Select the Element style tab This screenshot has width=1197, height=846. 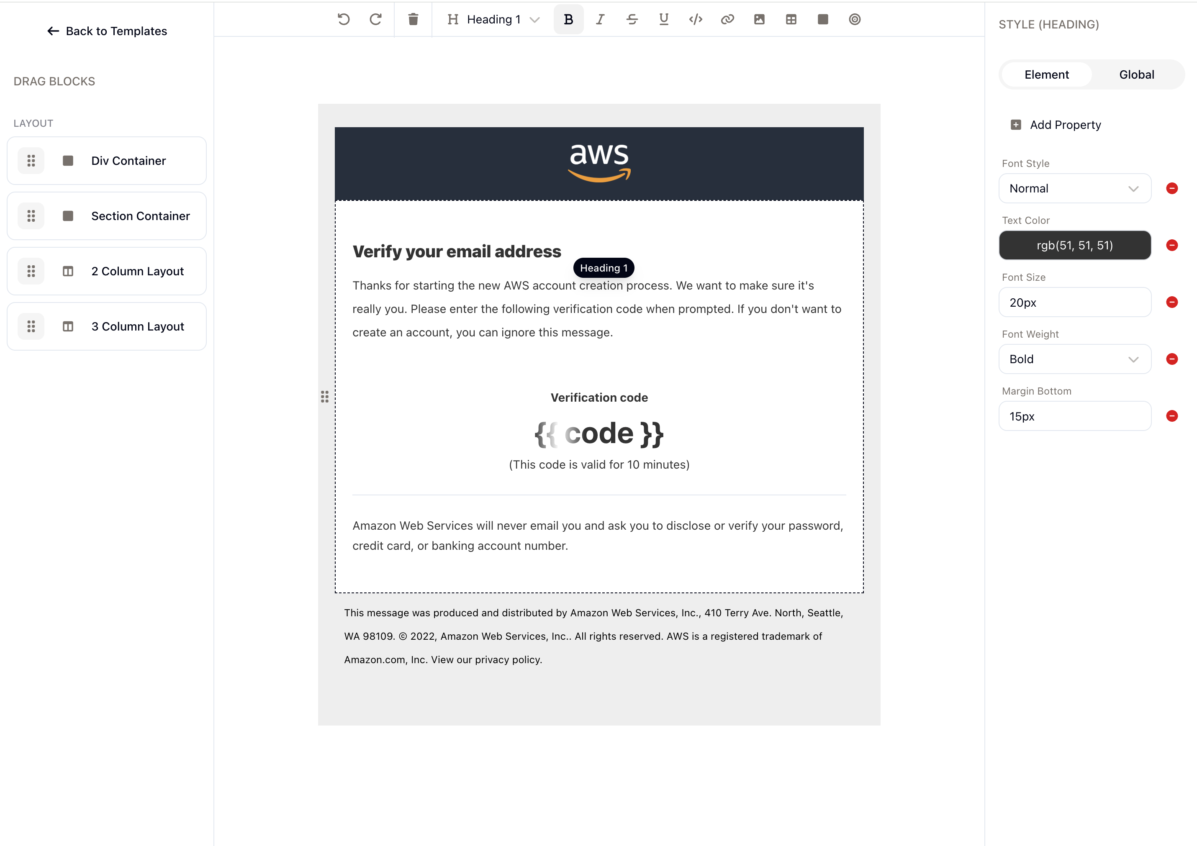pyautogui.click(x=1046, y=74)
